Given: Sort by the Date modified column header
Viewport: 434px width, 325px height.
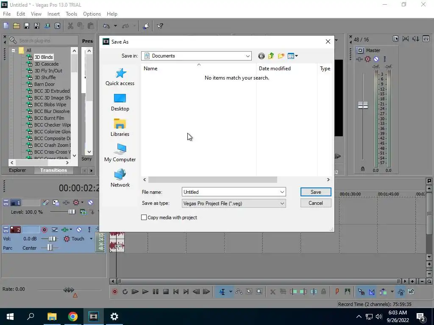Looking at the screenshot, I should point(287,69).
